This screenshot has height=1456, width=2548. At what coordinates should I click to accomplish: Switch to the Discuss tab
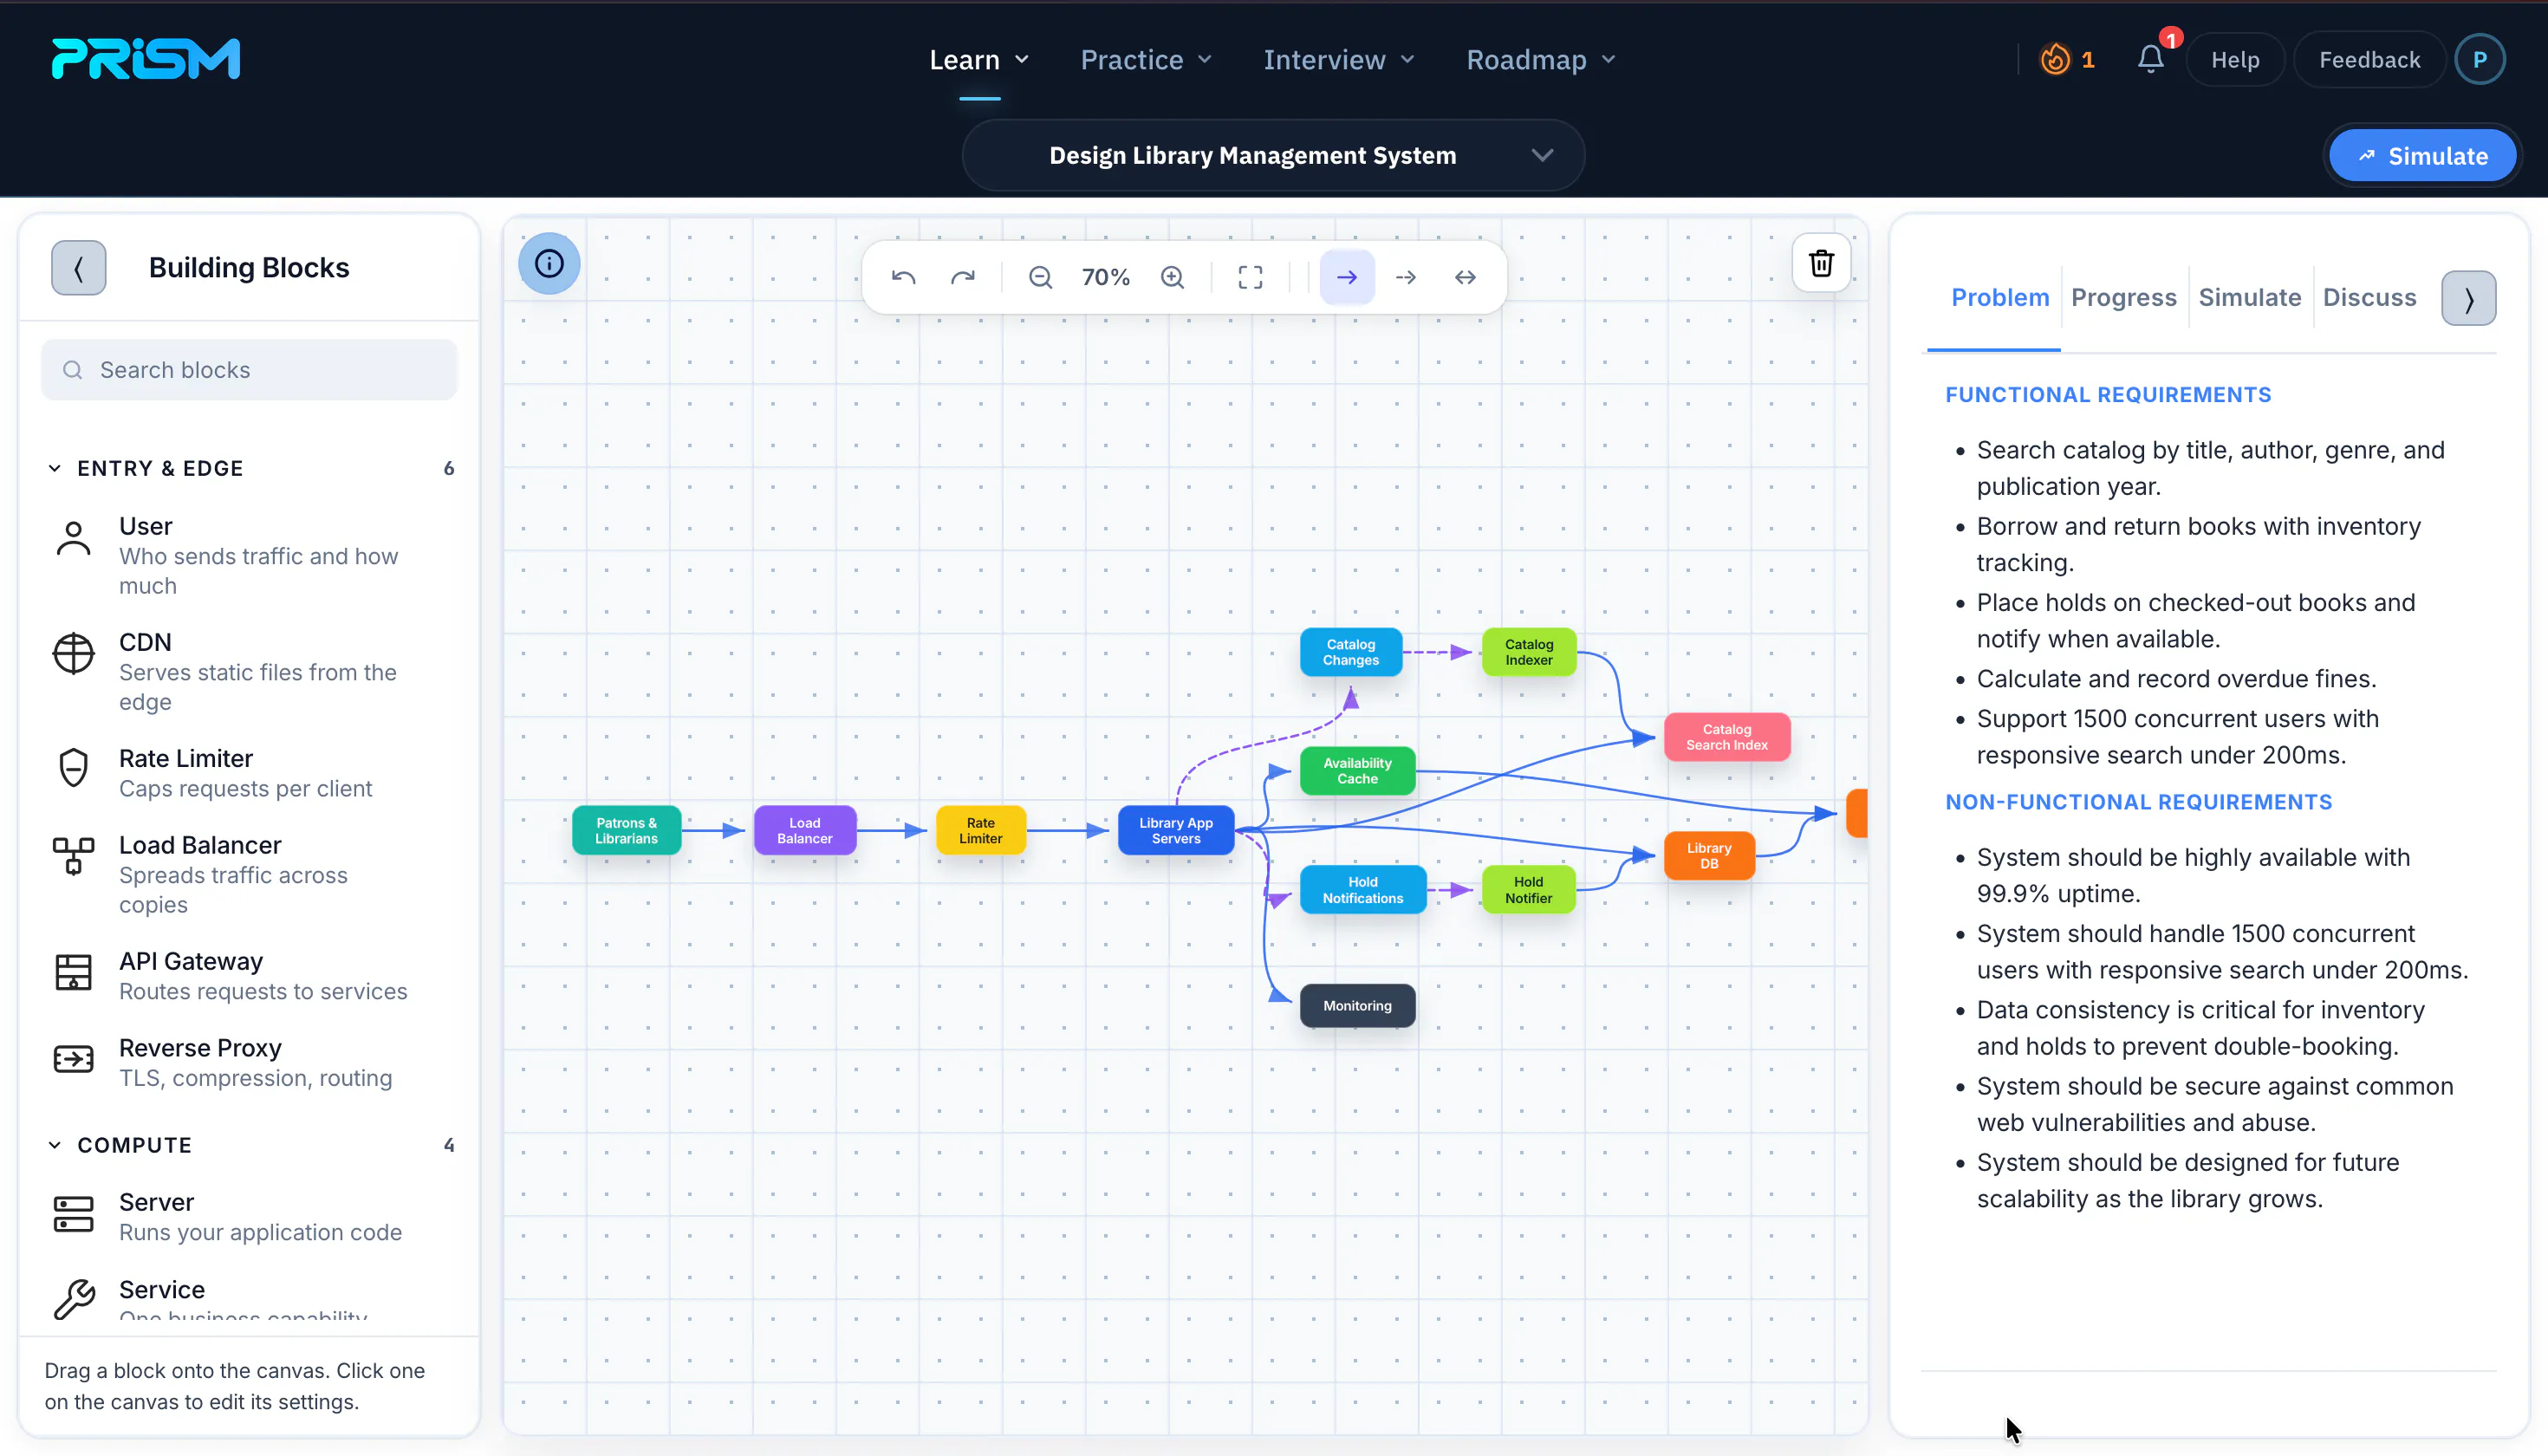(2369, 298)
